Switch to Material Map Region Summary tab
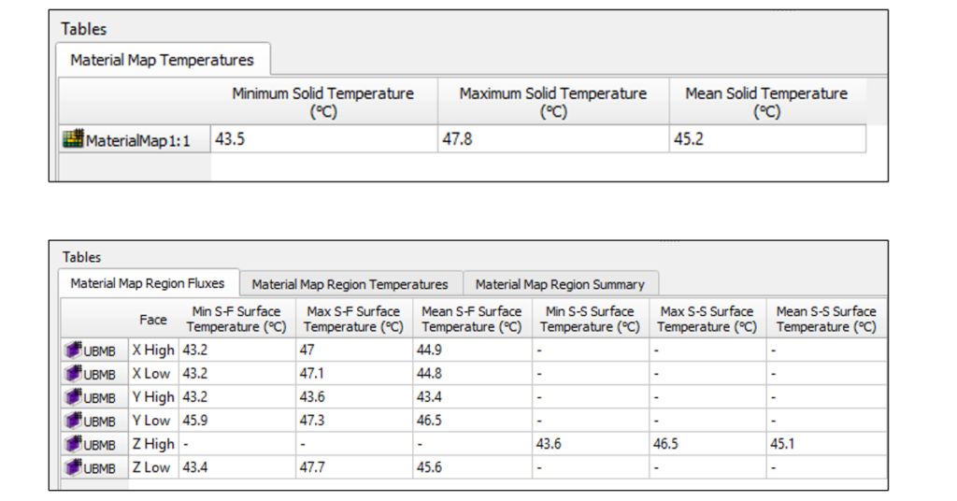This screenshot has width=957, height=501. click(x=560, y=284)
